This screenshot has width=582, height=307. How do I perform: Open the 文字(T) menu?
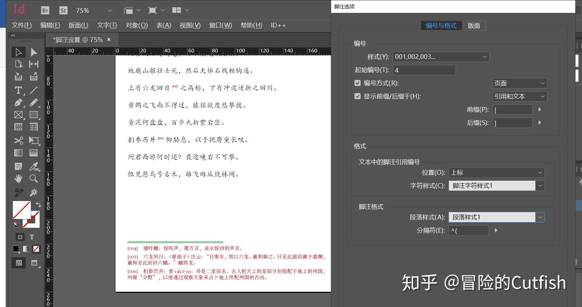[x=106, y=25]
